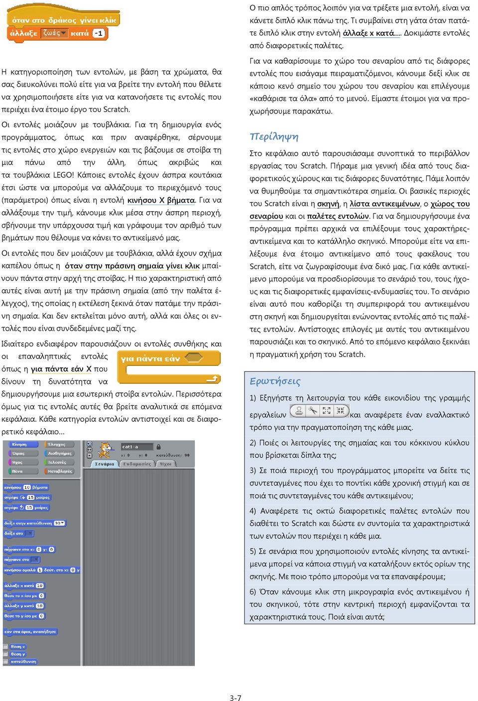Open the Μεταβλητές block palette
The width and height of the screenshot is (478, 701).
[59, 471]
